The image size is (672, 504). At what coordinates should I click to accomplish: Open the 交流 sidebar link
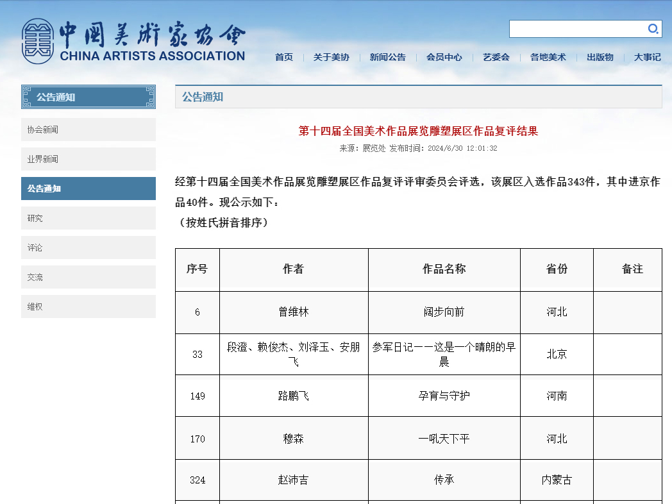pos(88,277)
